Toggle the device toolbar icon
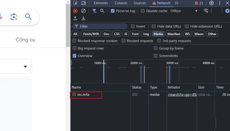 (83, 3)
